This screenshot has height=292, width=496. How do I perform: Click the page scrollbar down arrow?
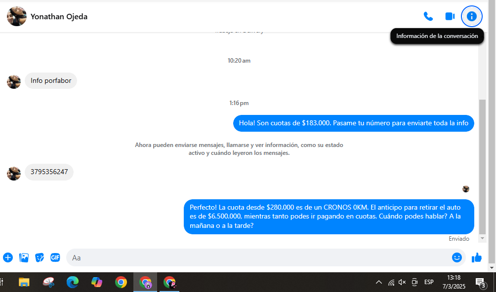click(492, 268)
